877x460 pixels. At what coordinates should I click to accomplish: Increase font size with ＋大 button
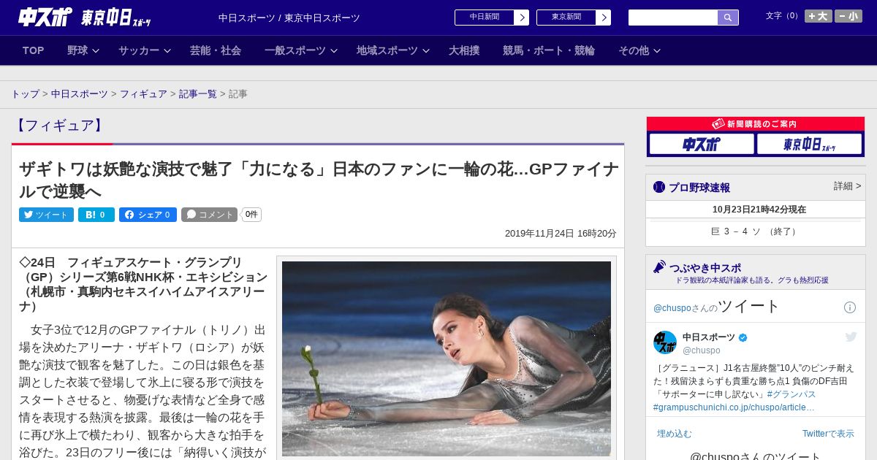pos(819,16)
